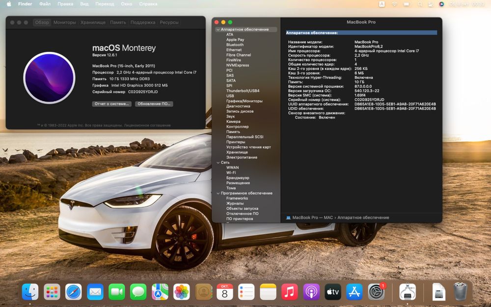The height and width of the screenshot is (307, 491).
Task: Open the Переход menu
Action: pos(105,4)
